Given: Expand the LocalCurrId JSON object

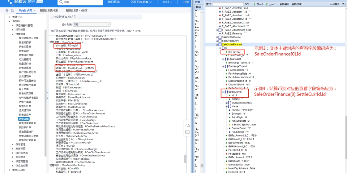Looking at the screenshot, I should (x=223, y=59).
